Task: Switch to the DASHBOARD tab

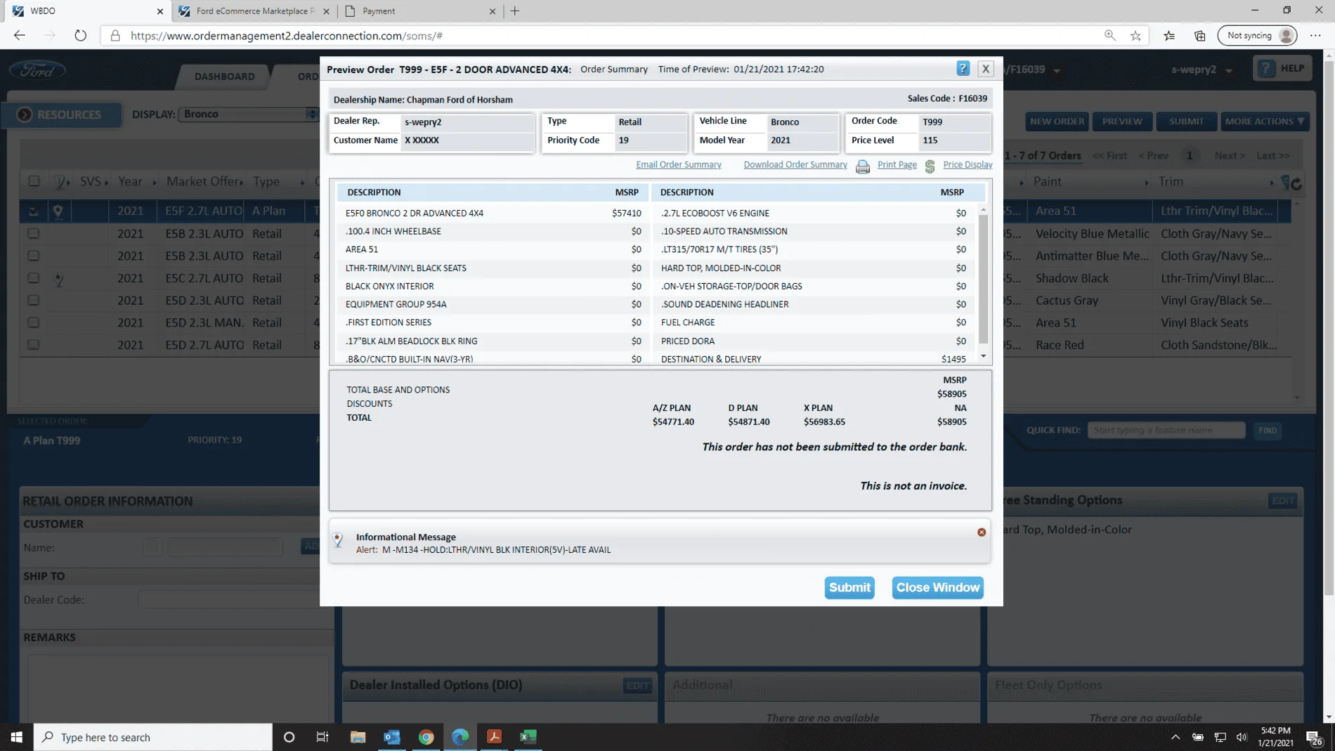Action: (225, 77)
